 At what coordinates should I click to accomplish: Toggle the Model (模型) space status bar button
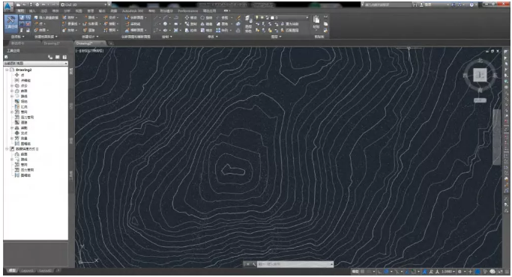[x=355, y=272]
